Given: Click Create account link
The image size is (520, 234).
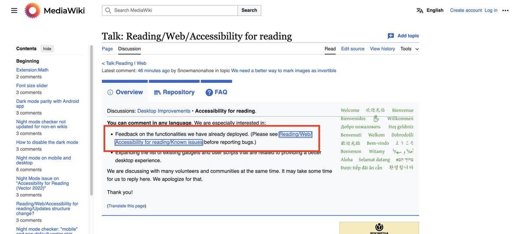Looking at the screenshot, I should point(466,10).
